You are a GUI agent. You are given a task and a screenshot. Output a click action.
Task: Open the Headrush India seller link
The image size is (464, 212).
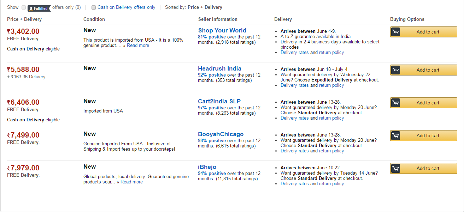click(219, 69)
